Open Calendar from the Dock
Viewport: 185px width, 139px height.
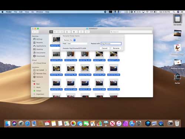47,123
